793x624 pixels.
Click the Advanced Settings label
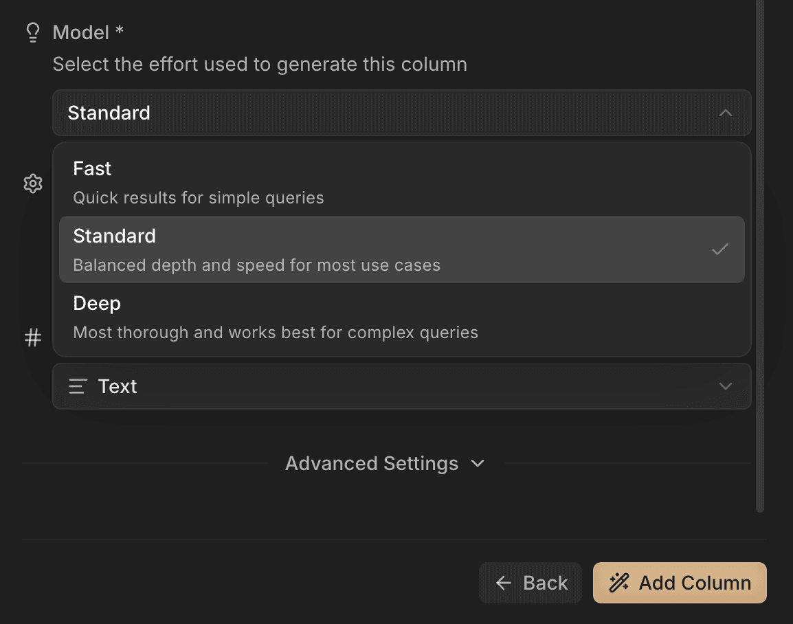point(371,463)
